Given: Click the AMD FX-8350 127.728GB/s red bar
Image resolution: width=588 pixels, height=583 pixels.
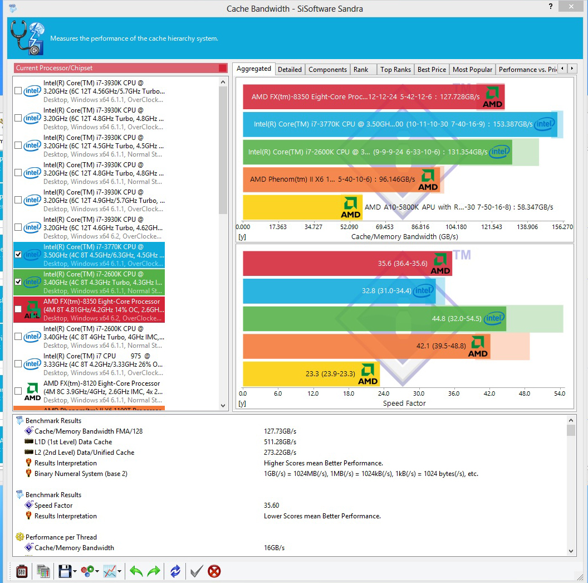Looking at the screenshot, I should coord(374,97).
